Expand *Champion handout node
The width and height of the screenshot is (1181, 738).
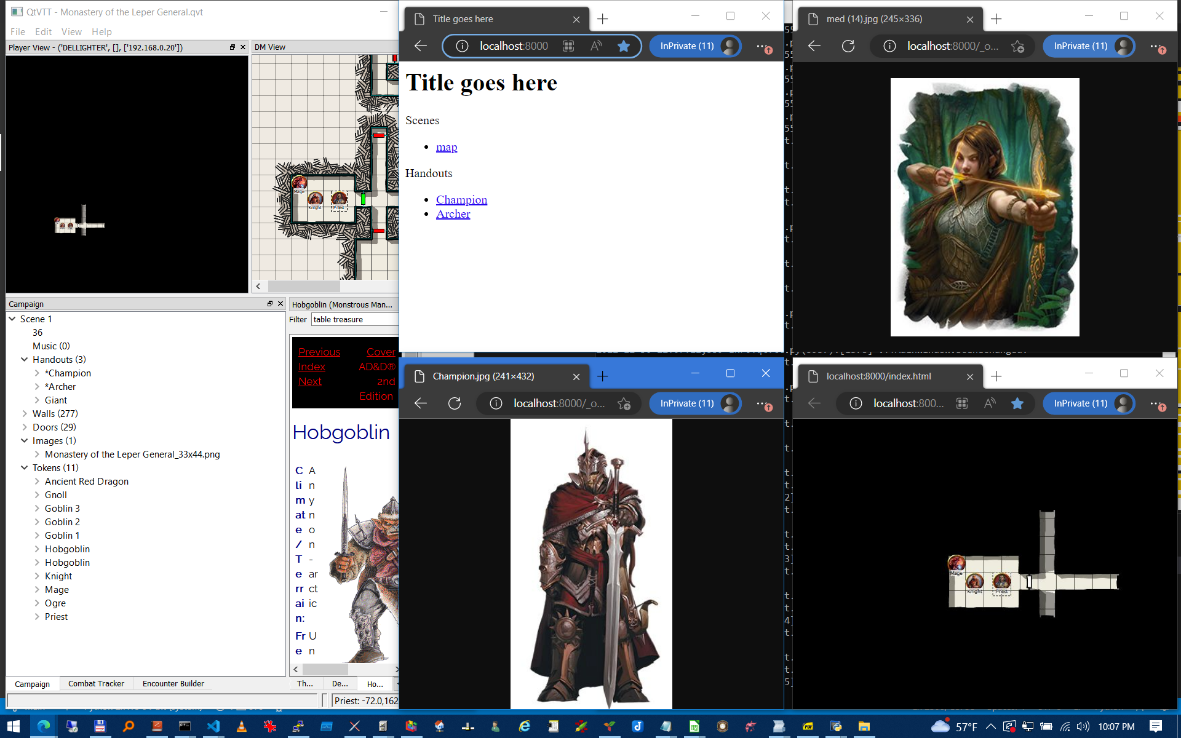pos(37,373)
